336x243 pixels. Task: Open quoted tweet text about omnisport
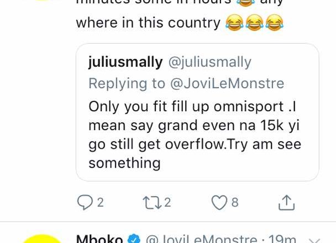coord(193,134)
